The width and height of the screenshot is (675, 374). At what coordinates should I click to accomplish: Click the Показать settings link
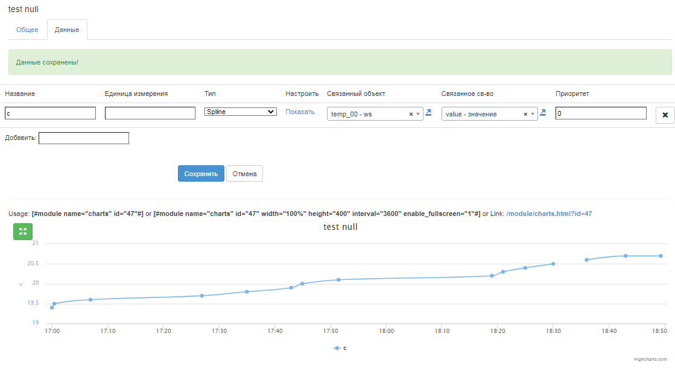pos(300,112)
